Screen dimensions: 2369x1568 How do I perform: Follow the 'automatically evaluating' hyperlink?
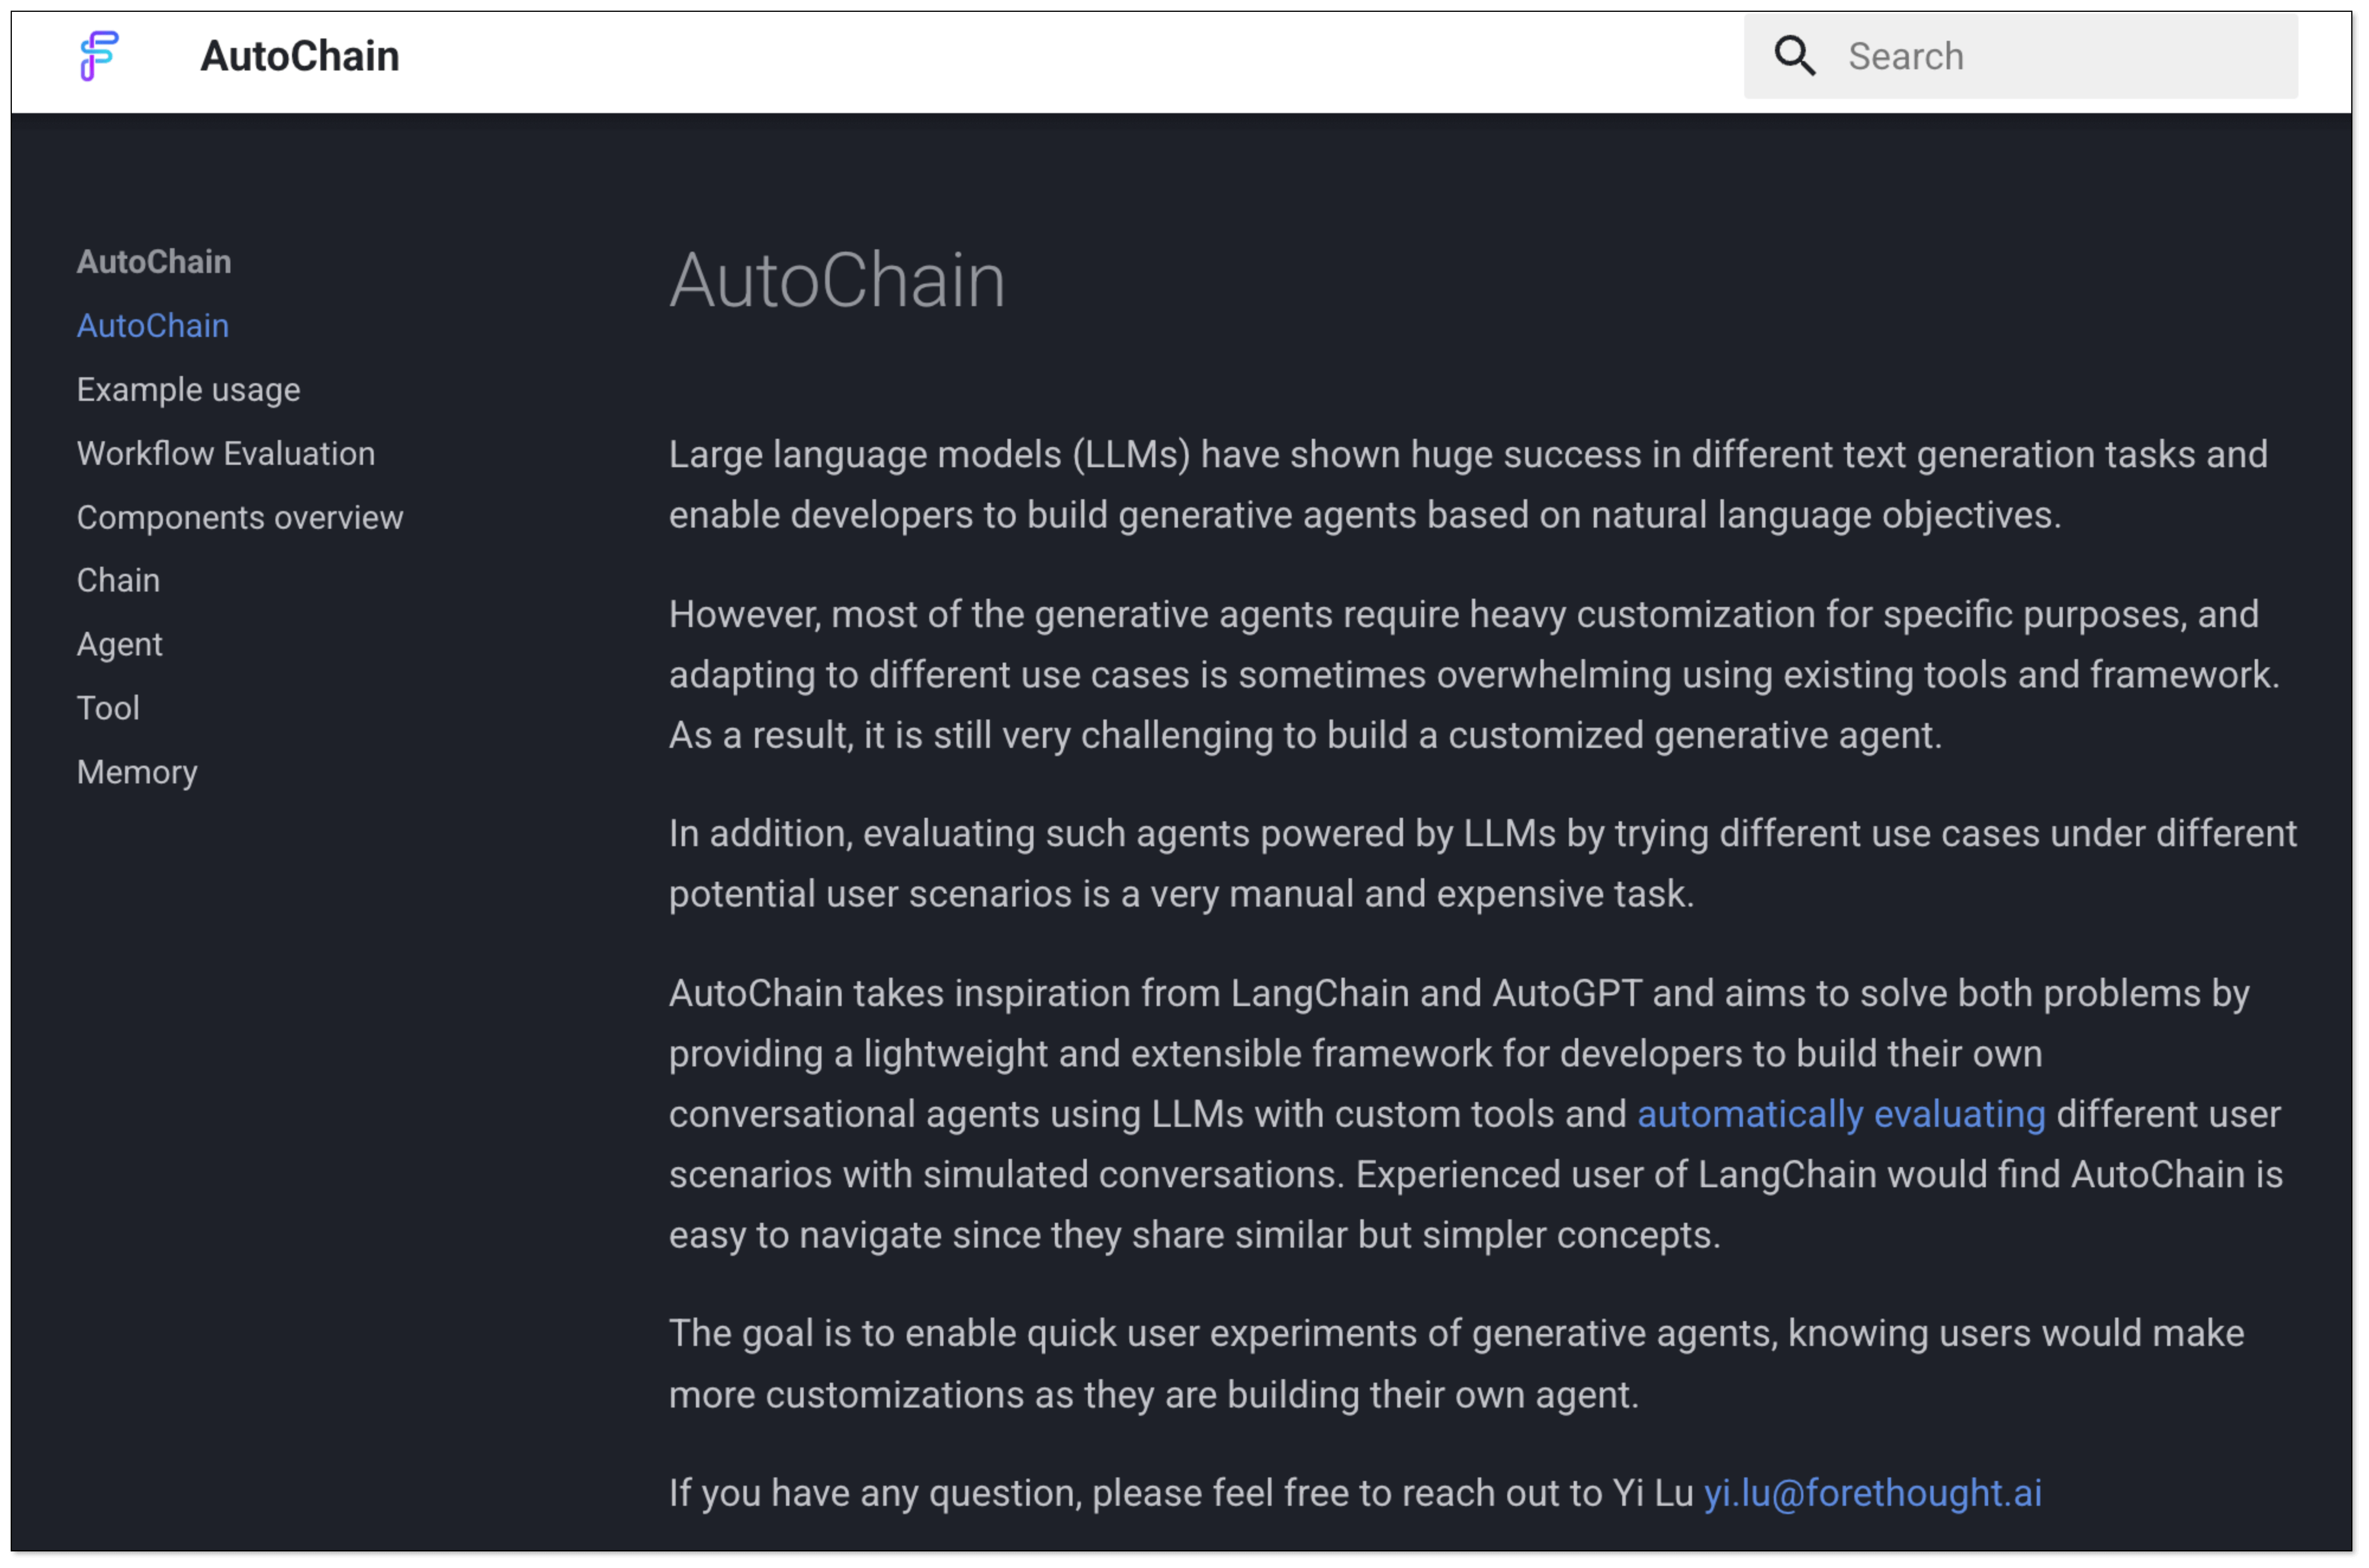click(x=1840, y=1114)
